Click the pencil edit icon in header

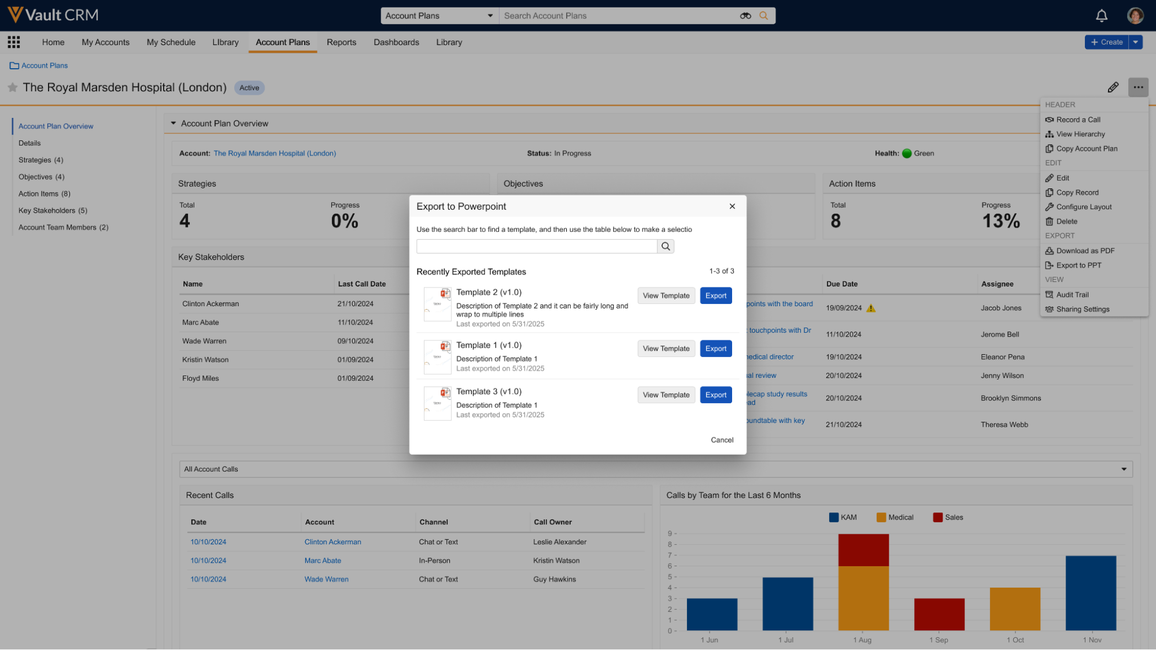pos(1113,87)
